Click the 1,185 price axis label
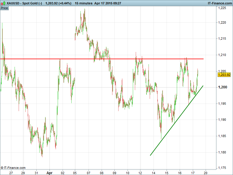The height and width of the screenshot is (175, 233). [x=222, y=136]
